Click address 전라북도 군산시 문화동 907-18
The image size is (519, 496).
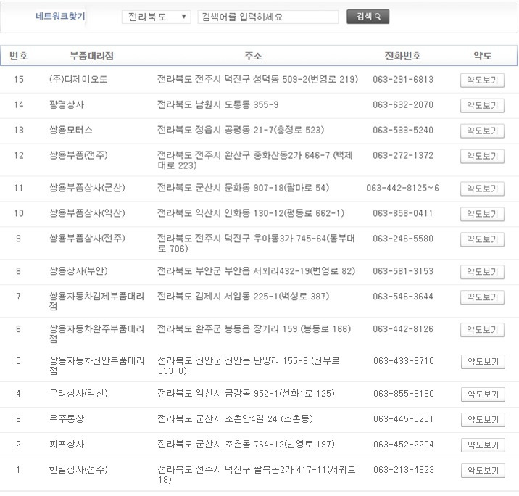(243, 188)
